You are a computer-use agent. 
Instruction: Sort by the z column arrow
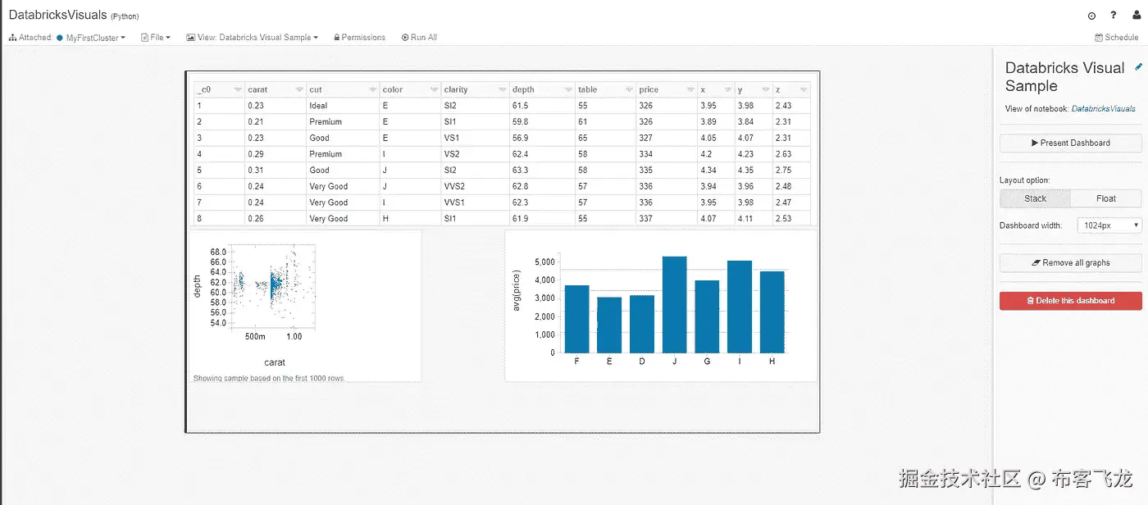(x=804, y=89)
